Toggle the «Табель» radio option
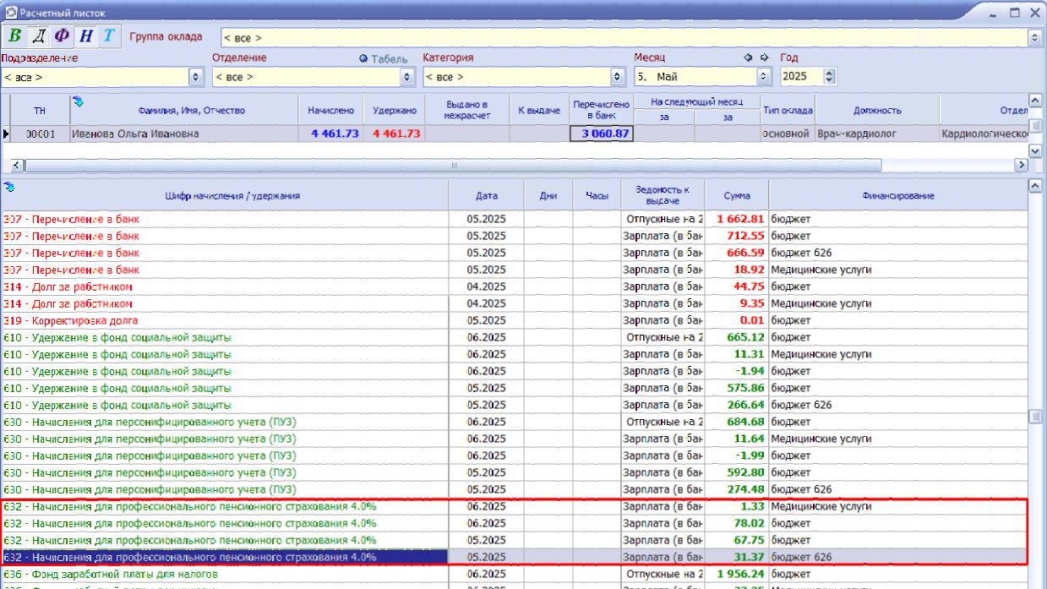The image size is (1047, 589). 363,59
